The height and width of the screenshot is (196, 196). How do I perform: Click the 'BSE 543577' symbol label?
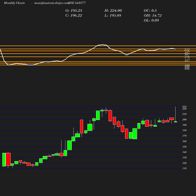[77, 3]
